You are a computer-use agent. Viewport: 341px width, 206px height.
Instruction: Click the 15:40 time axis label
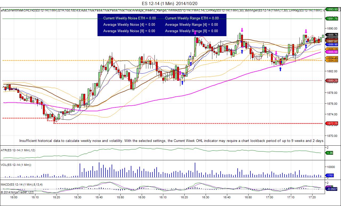tap(99, 197)
